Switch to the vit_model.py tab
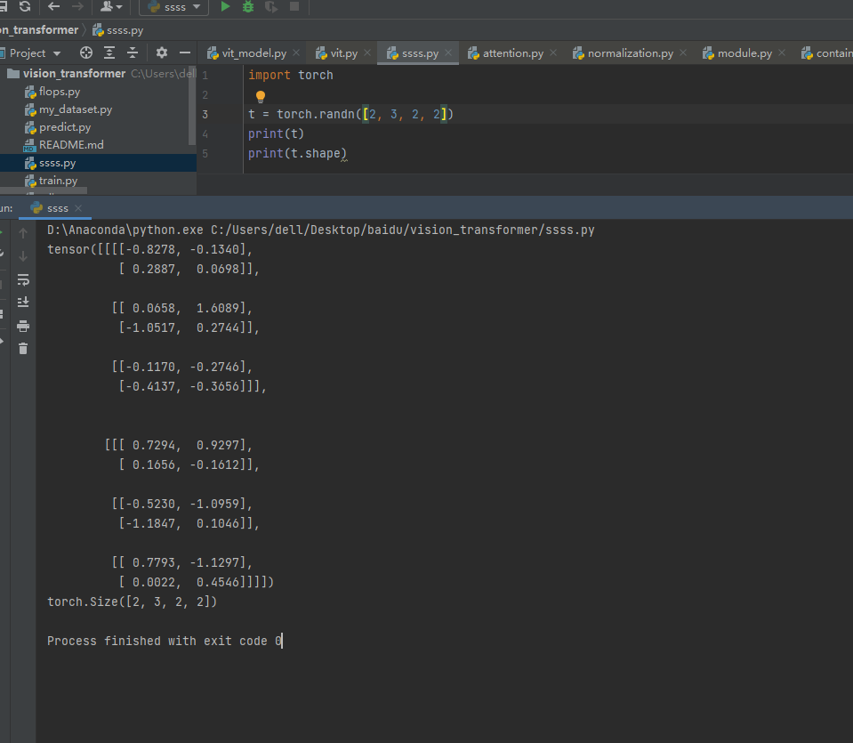The image size is (853, 743). click(x=253, y=52)
